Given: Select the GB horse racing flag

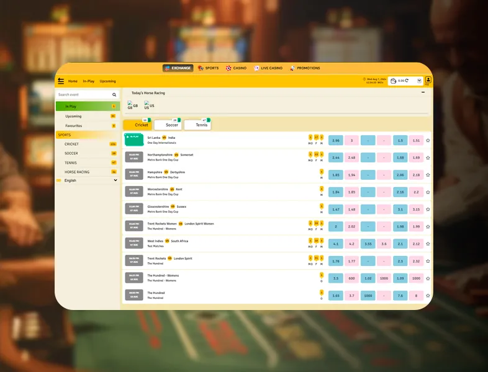Looking at the screenshot, I should click(133, 105).
